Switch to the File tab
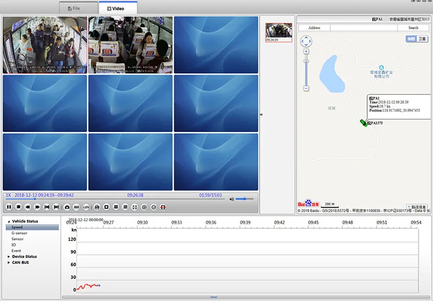The width and height of the screenshot is (433, 301). tap(73, 9)
